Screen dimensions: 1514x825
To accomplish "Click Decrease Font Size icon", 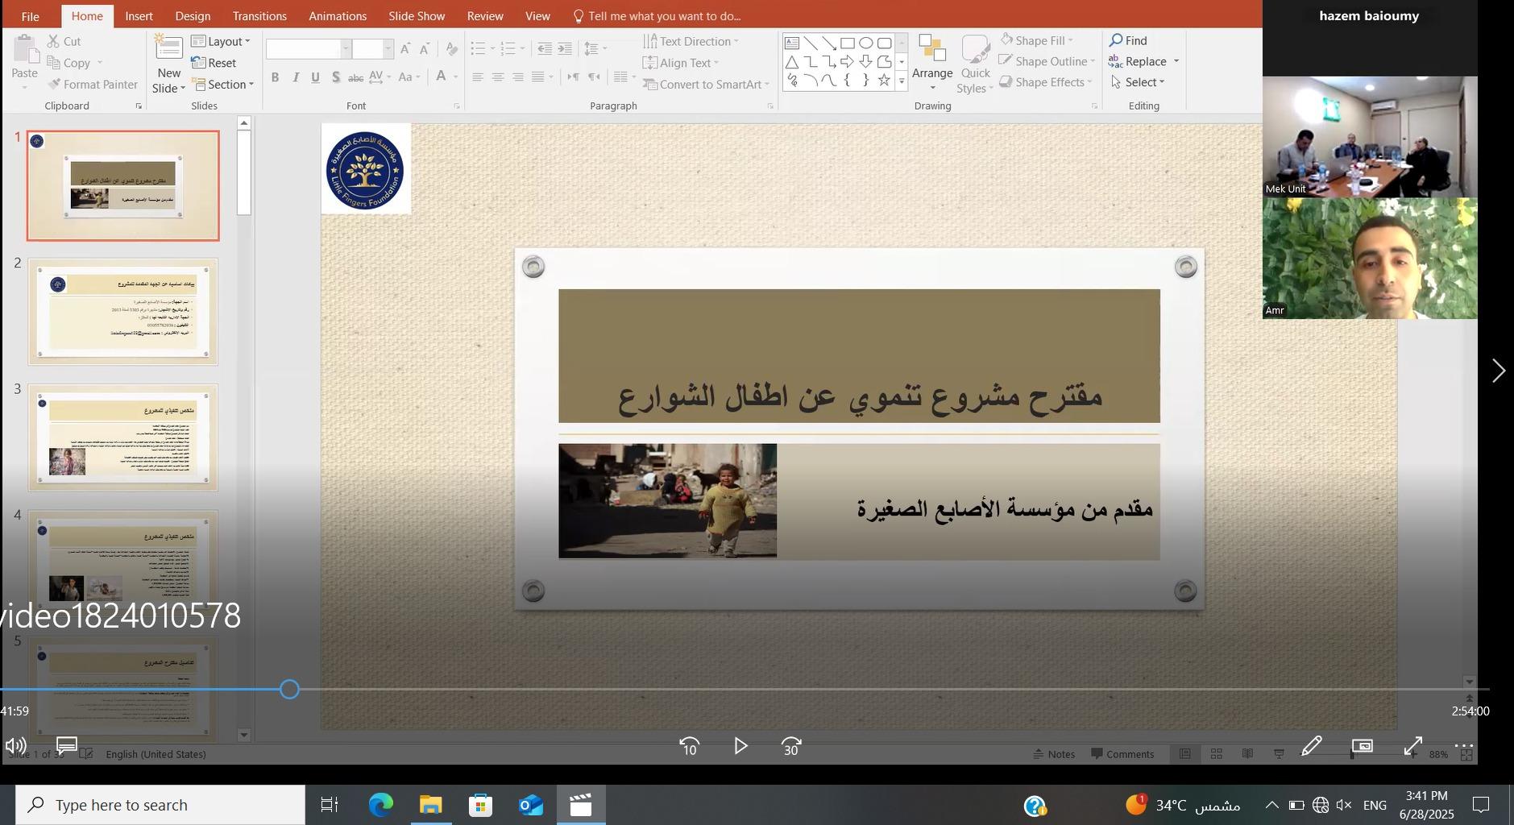I will (x=425, y=49).
